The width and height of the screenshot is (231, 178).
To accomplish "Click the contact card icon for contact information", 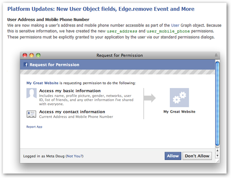I will pyautogui.click(x=31, y=114).
